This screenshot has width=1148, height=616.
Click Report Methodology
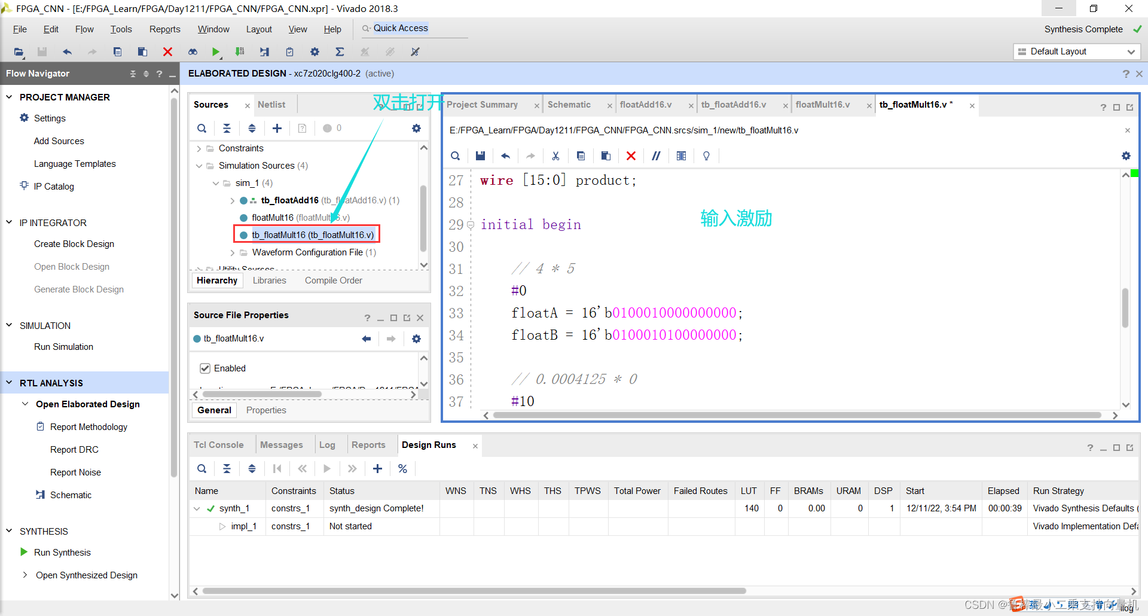[88, 427]
